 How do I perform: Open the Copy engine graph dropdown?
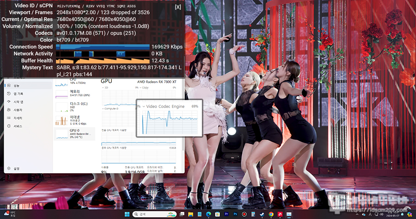click(x=141, y=88)
